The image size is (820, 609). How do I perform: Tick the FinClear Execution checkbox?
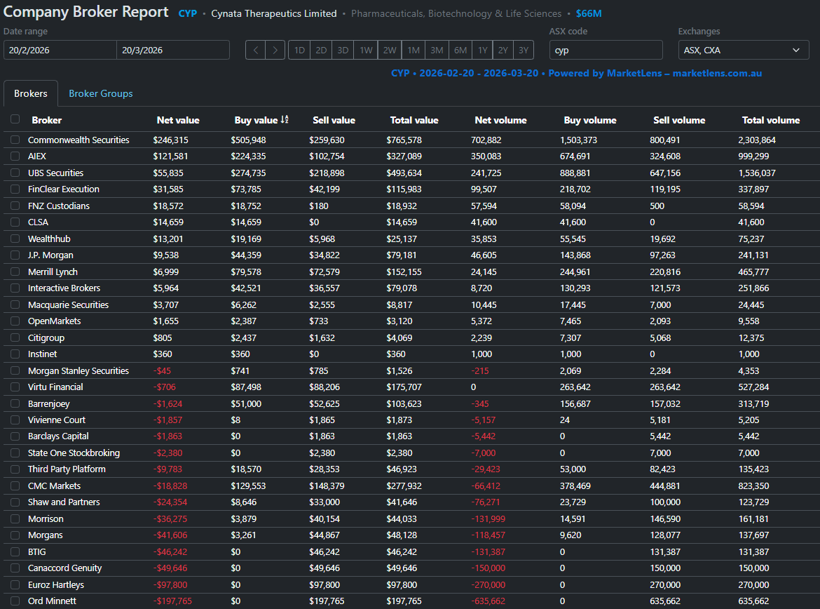click(x=15, y=189)
